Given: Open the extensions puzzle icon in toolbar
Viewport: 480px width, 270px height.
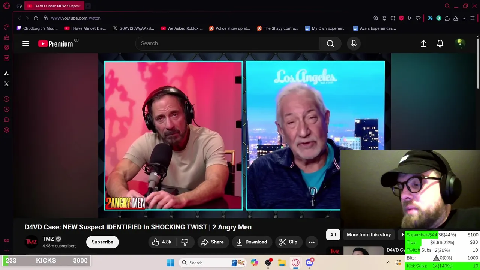Looking at the screenshot, I should coord(447,18).
